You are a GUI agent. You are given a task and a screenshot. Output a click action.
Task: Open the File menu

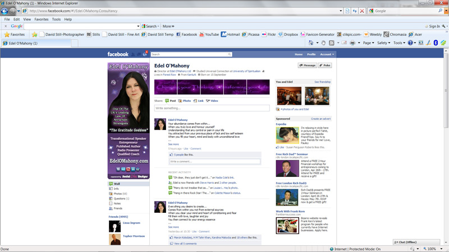7,20
